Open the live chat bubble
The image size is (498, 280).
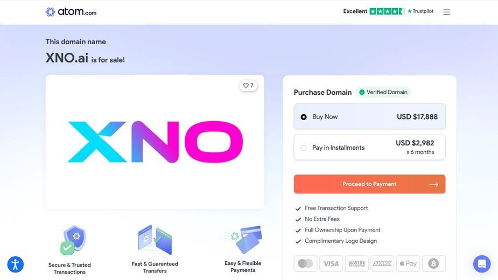(482, 264)
